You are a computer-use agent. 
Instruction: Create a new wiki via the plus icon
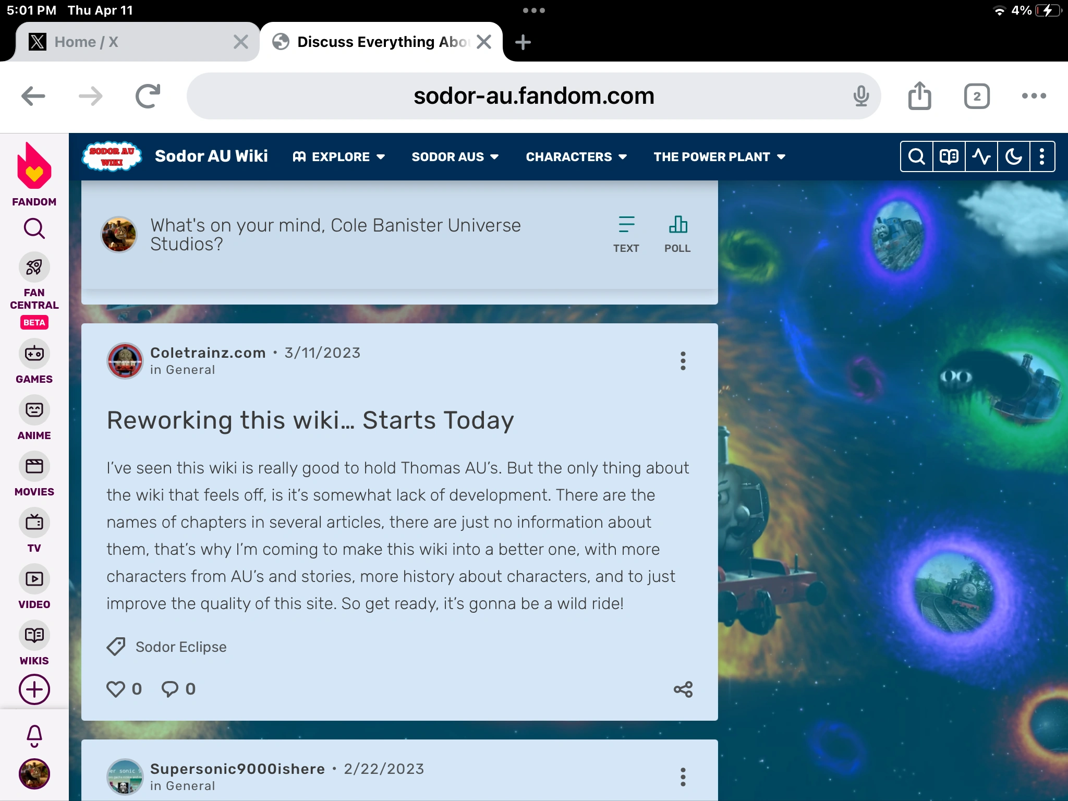coord(34,689)
